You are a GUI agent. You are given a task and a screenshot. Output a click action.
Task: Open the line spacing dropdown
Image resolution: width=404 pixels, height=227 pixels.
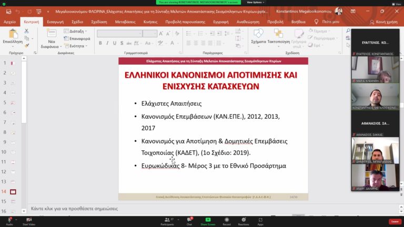click(x=227, y=34)
